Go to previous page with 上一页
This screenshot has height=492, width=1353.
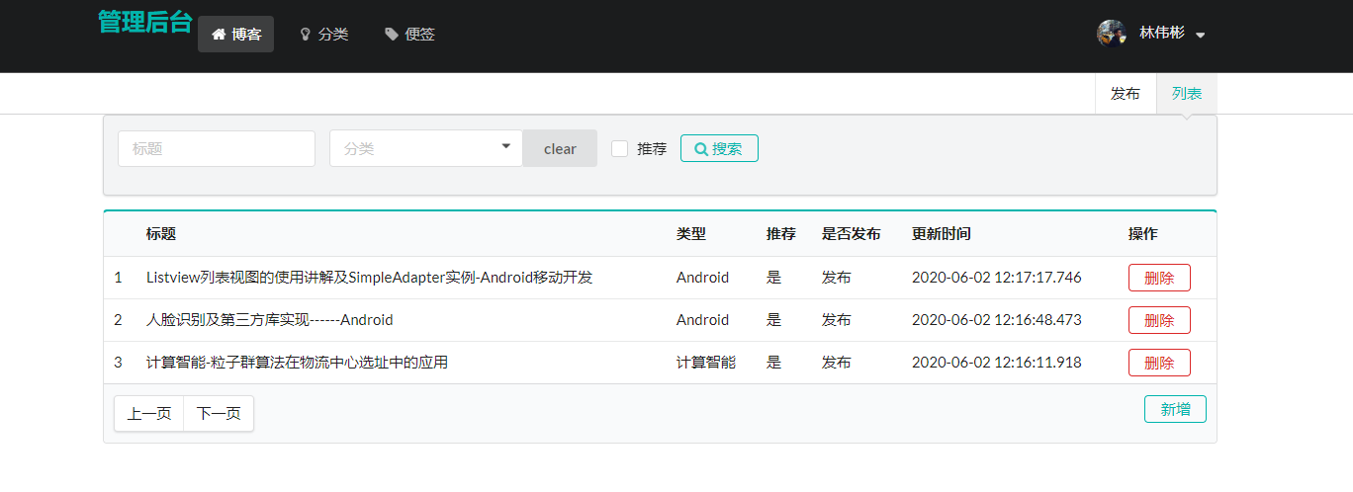(149, 413)
